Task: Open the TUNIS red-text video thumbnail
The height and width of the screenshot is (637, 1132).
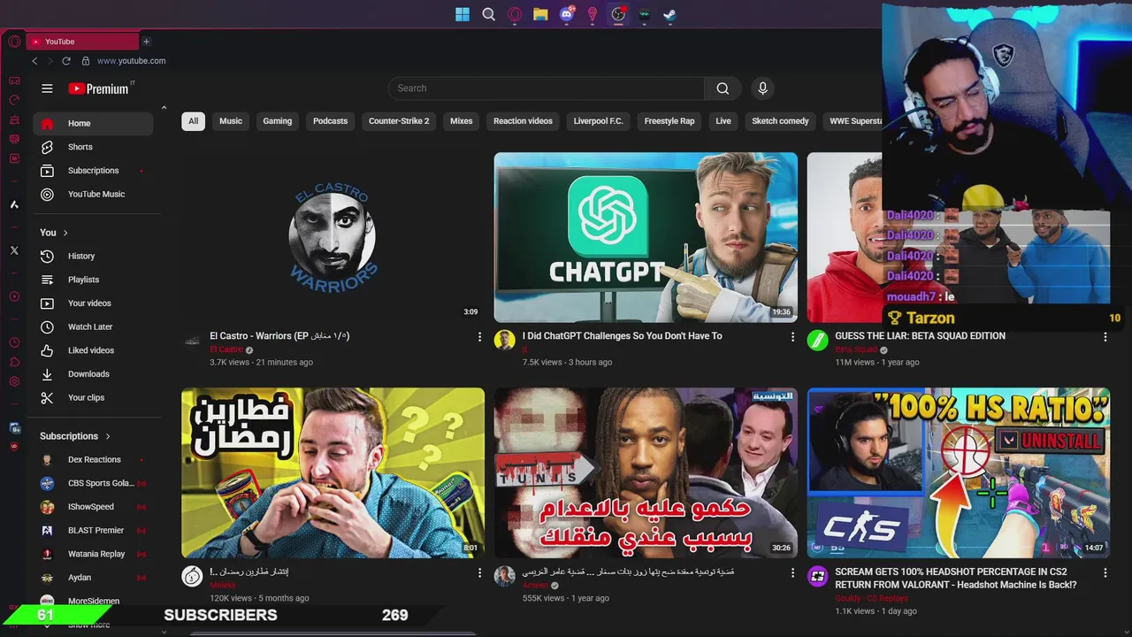Action: [x=646, y=472]
